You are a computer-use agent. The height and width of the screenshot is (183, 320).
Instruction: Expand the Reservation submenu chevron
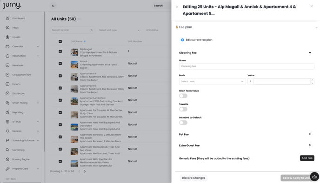click(38, 56)
